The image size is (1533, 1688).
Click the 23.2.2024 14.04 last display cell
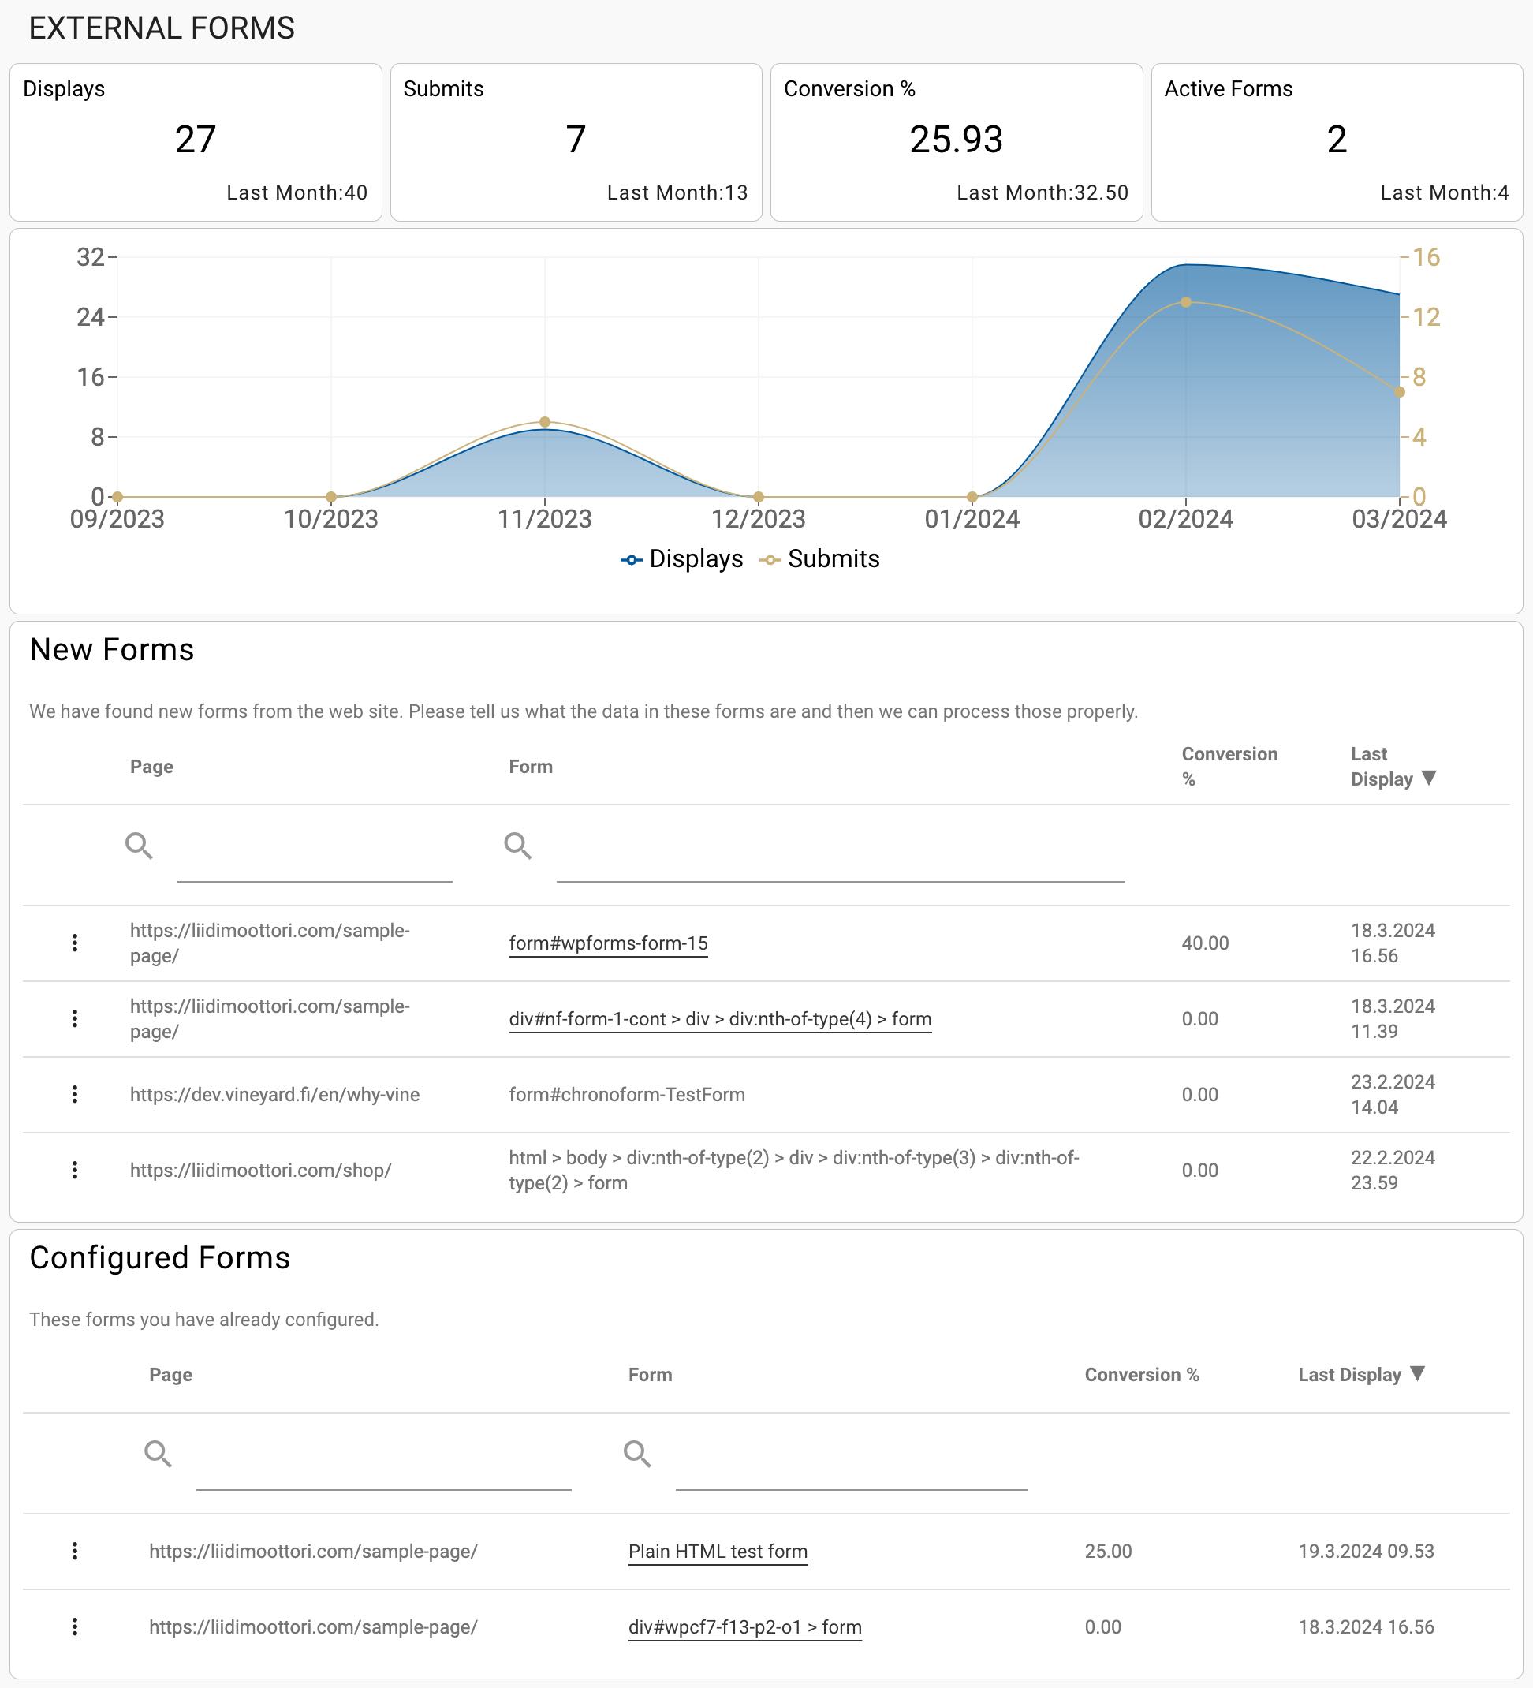coord(1393,1094)
